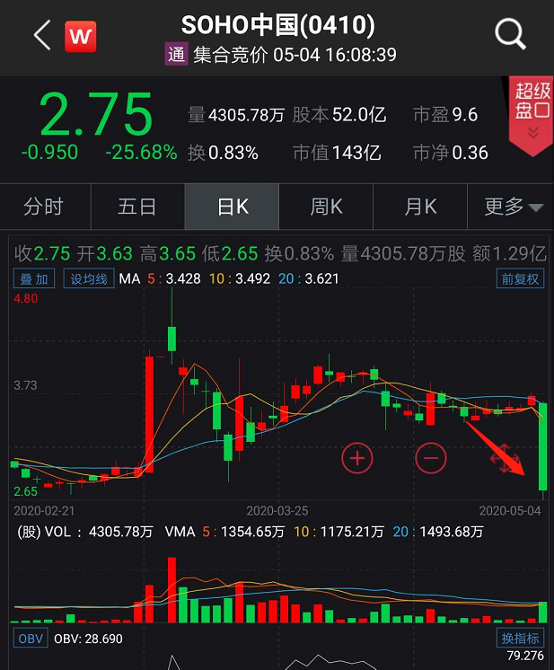The width and height of the screenshot is (554, 670).
Task: Tap the VMA 20: 1493.68万 label
Action: (x=438, y=532)
